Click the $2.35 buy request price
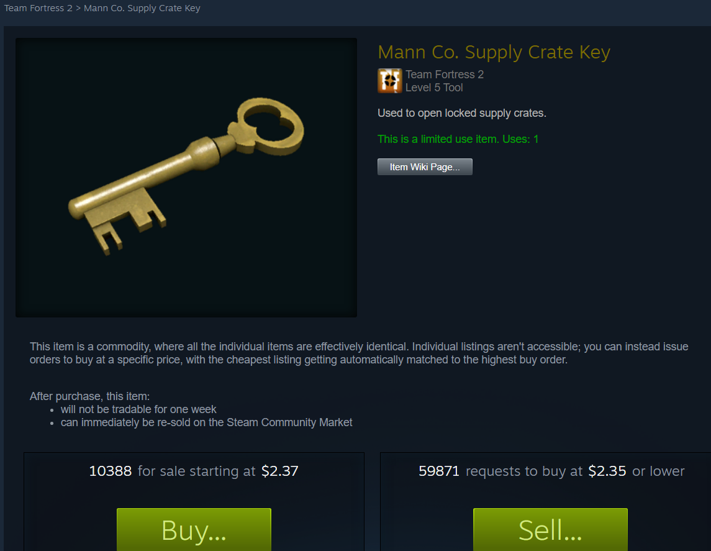The width and height of the screenshot is (711, 551). pyautogui.click(x=607, y=471)
